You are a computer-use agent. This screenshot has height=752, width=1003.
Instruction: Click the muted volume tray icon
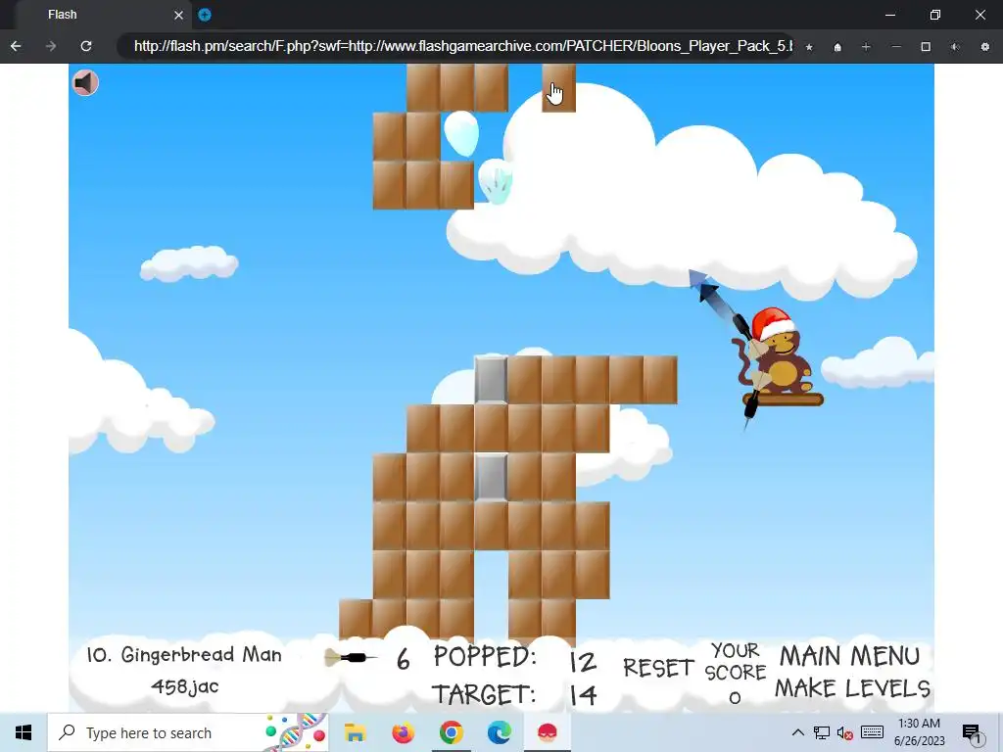pos(845,732)
